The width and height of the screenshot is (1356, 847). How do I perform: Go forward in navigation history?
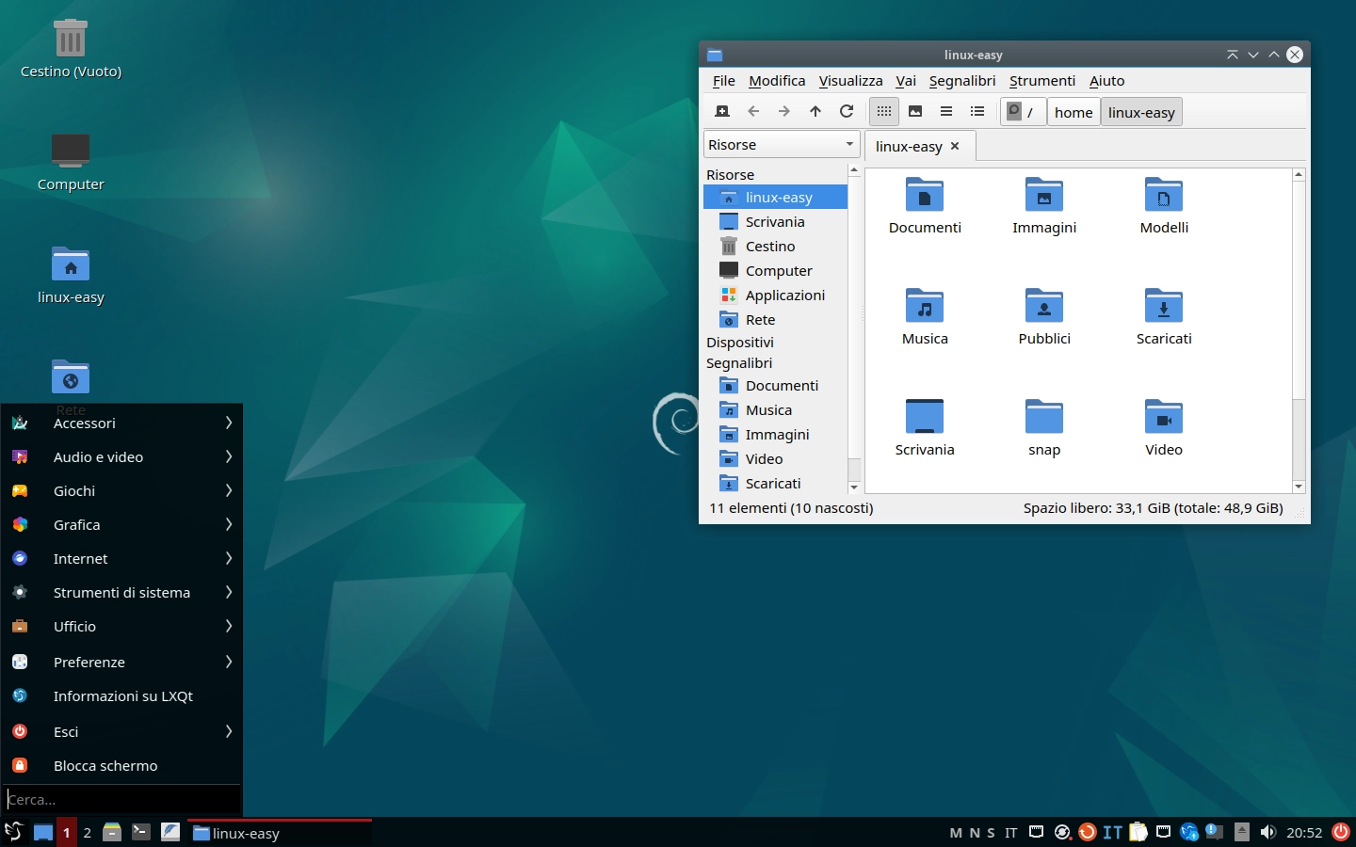point(784,111)
